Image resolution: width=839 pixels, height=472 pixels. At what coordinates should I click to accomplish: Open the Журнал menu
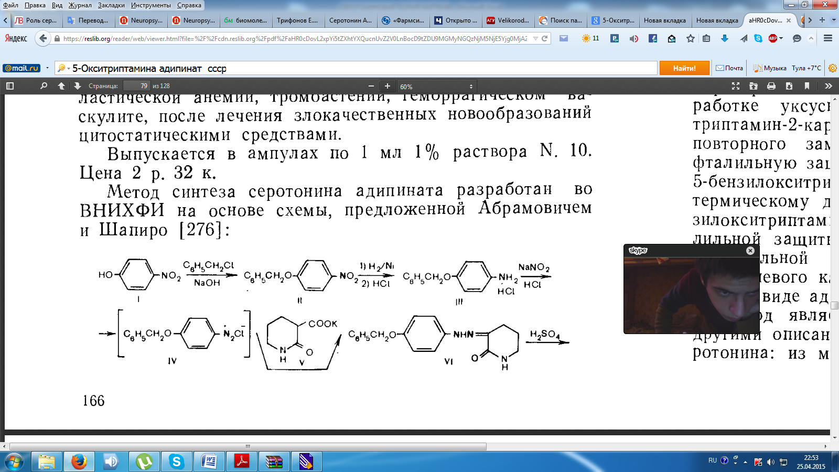(80, 5)
